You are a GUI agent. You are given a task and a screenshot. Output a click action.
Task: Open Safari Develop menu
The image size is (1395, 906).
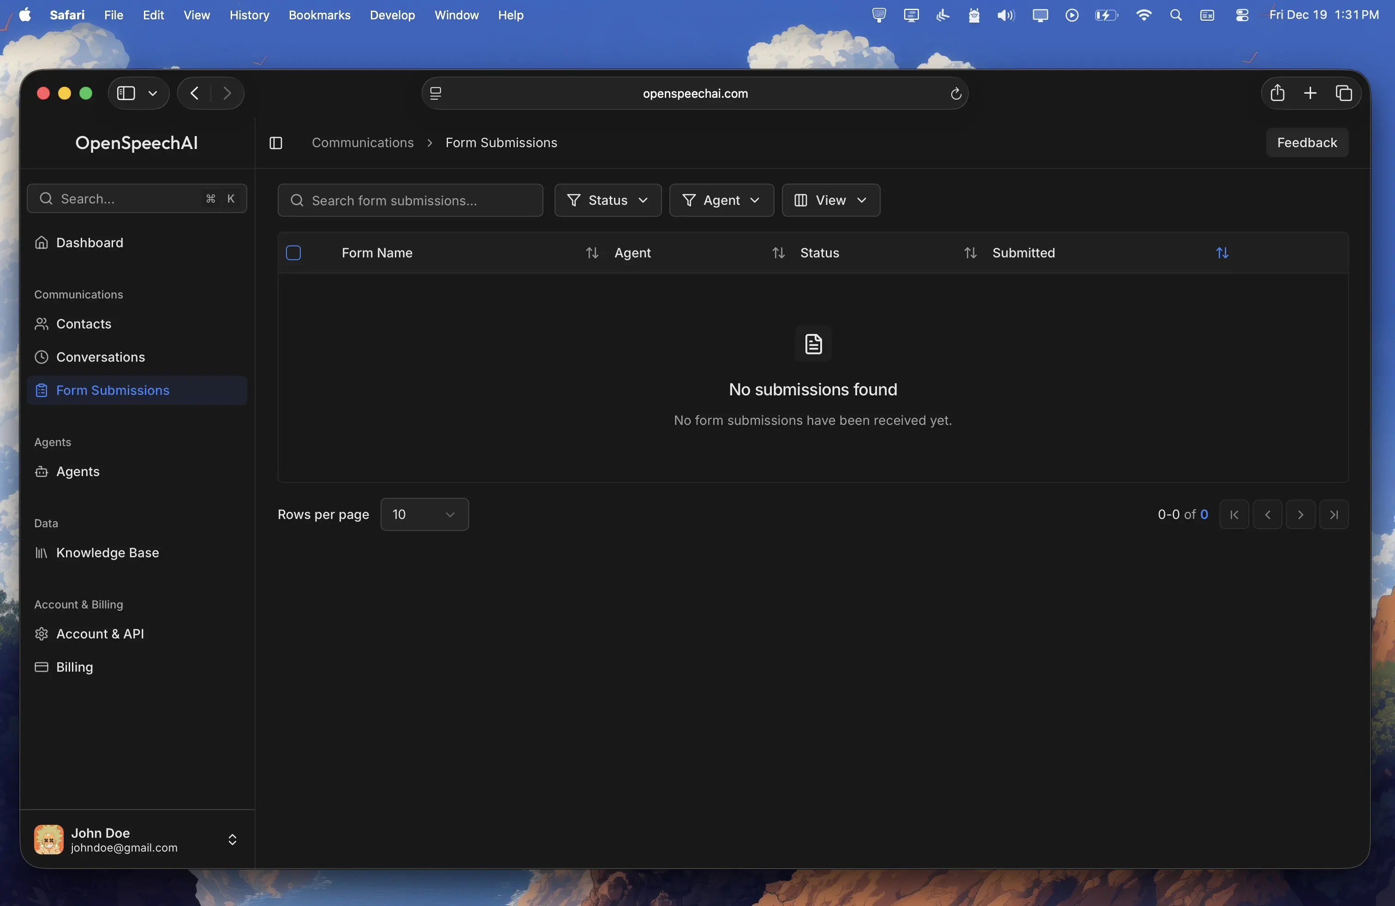pos(392,15)
